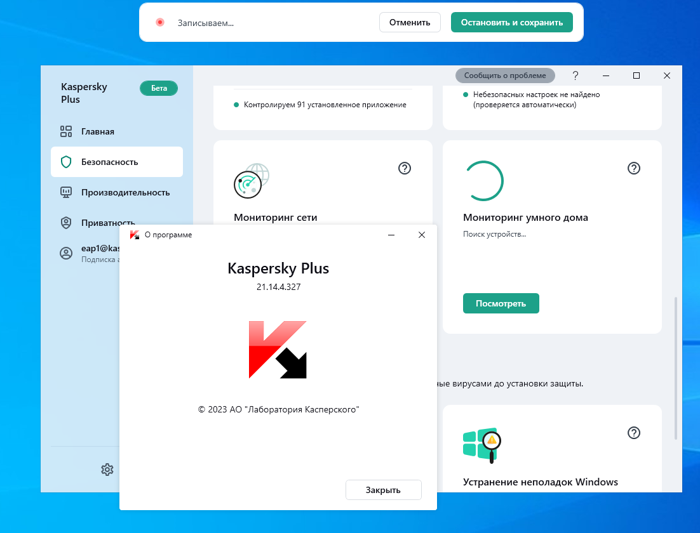This screenshot has height=533, width=700.
Task: Click Мониторинг сети card title
Action: [x=276, y=217]
